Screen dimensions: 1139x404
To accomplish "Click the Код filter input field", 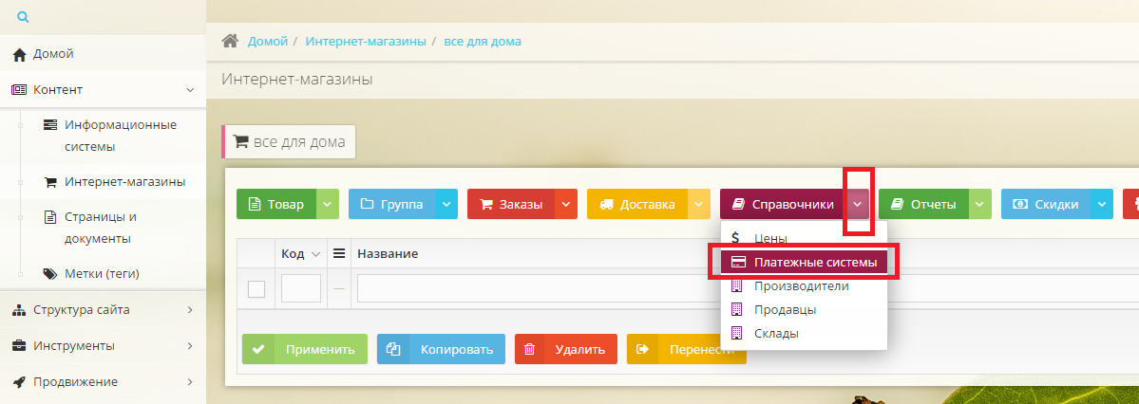I will (x=301, y=288).
